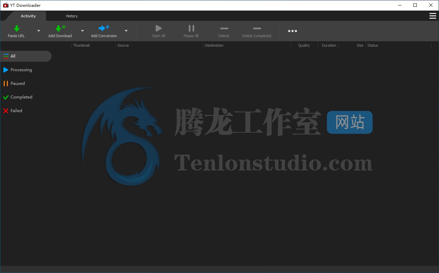Screen dimensions: 439x273
Task: Click the Start All play button
Action: [158, 31]
